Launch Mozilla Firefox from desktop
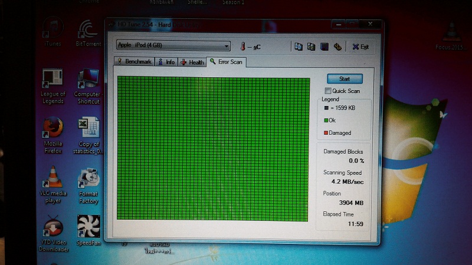This screenshot has height=265, width=472. tap(53, 135)
